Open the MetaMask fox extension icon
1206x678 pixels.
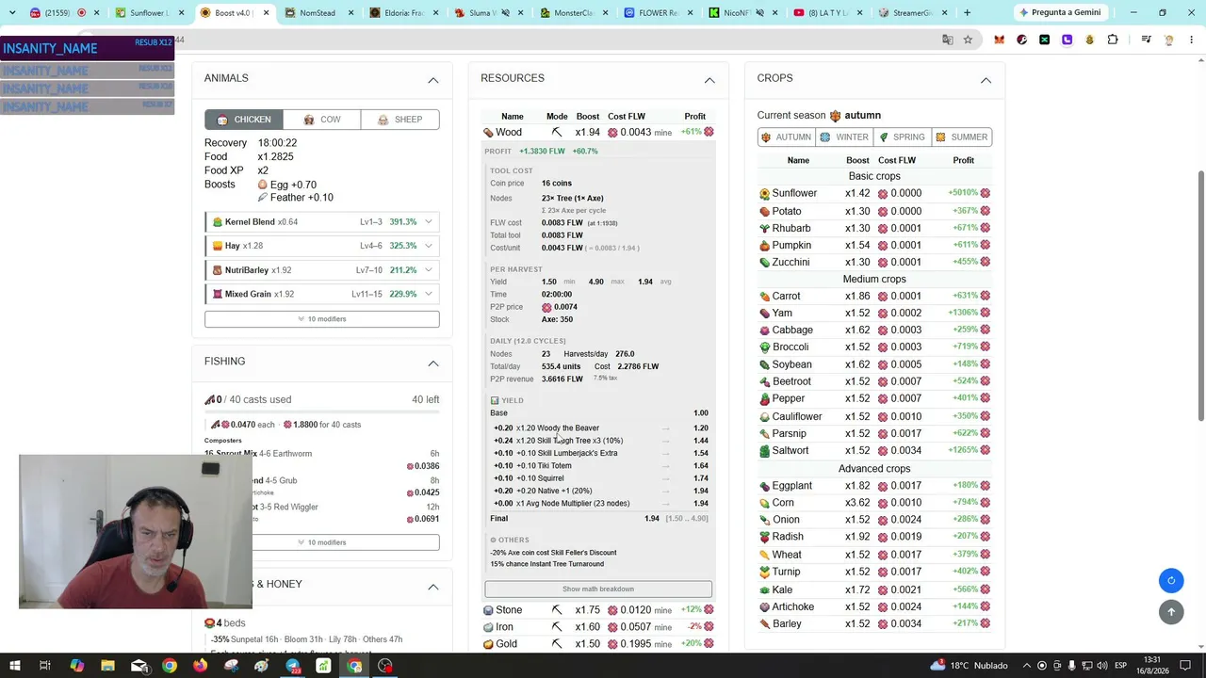click(x=999, y=40)
